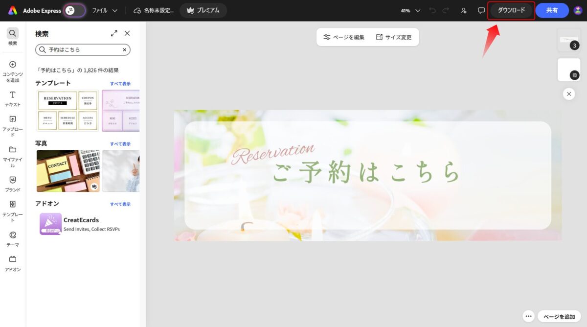Open the ブランド panel
Screen dimensions: 587x327
pyautogui.click(x=12, y=183)
